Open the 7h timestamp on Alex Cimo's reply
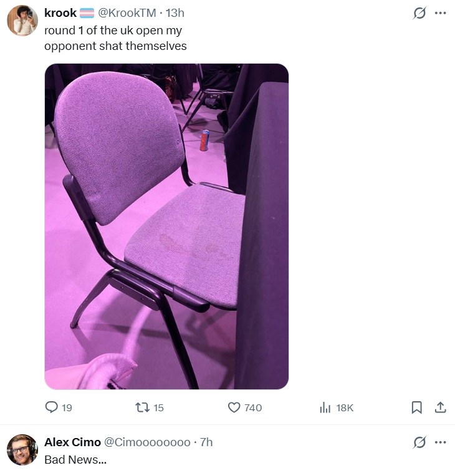Screen dimensions: 455x473 click(x=206, y=442)
